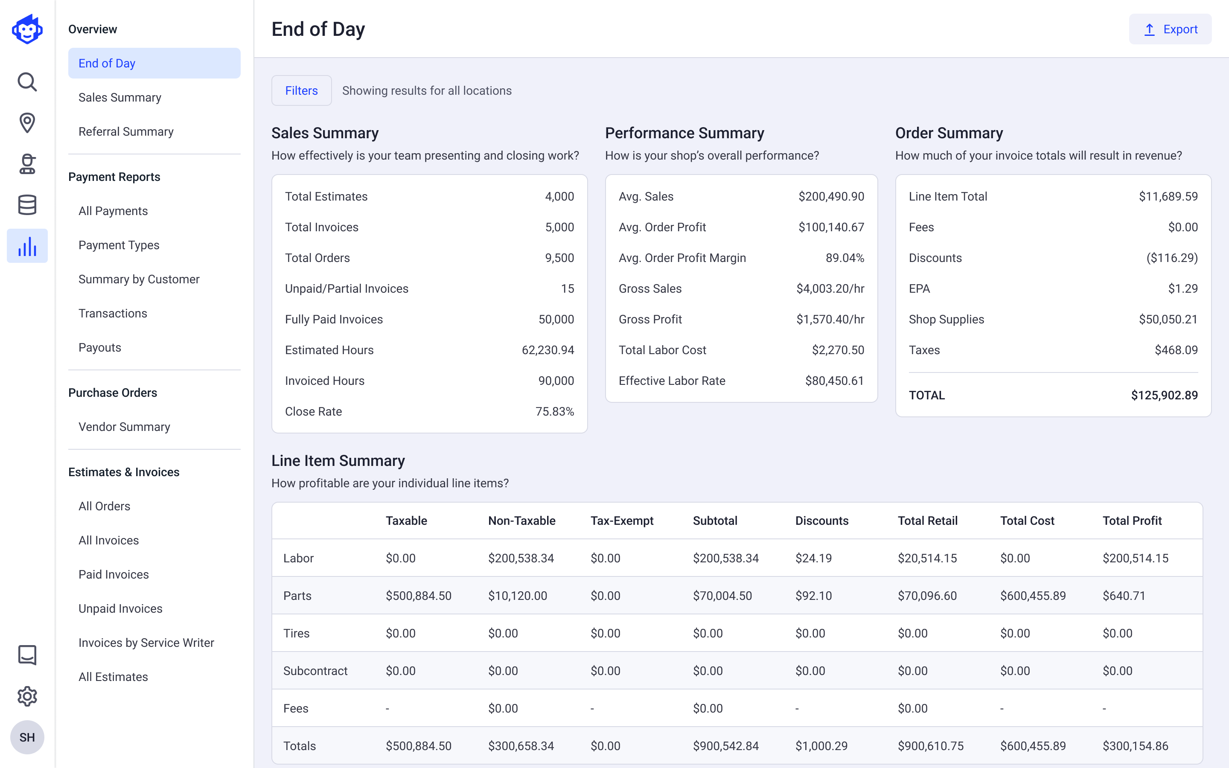
Task: Open Payment Types under Payment Reports
Action: (x=119, y=245)
